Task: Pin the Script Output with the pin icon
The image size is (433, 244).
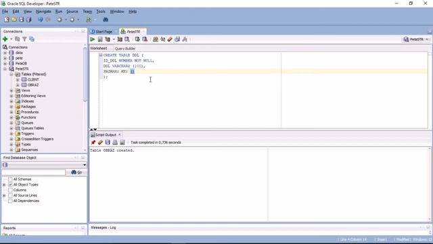Action: pyautogui.click(x=93, y=142)
